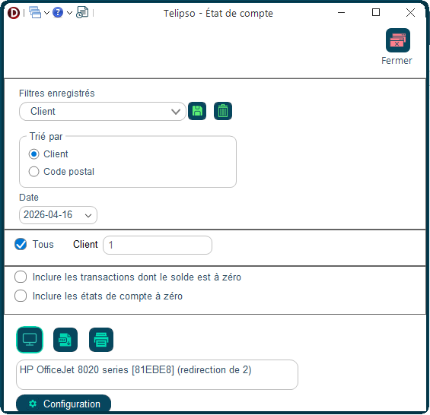Expand arrow next to help icon
This screenshot has height=415, width=430.
click(x=70, y=13)
